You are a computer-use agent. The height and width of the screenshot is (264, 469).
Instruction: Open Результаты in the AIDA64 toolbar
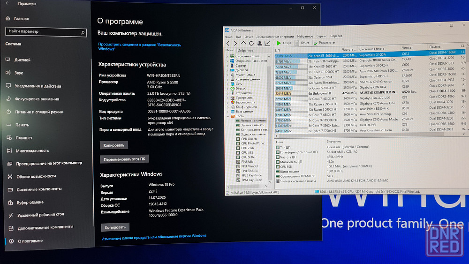point(324,43)
